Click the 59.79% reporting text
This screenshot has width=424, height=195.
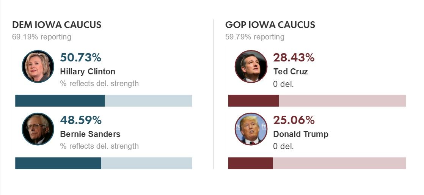[x=255, y=37]
